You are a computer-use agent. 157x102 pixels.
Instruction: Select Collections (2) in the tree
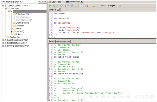[x=22, y=14]
